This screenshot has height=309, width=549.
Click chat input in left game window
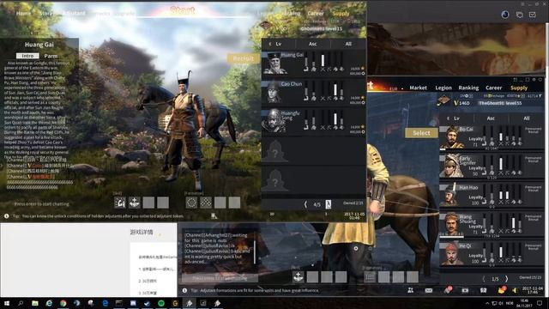[41, 204]
